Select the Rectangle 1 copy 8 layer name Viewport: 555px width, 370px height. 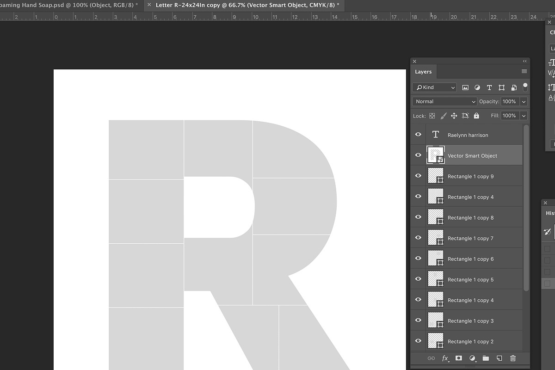click(470, 218)
